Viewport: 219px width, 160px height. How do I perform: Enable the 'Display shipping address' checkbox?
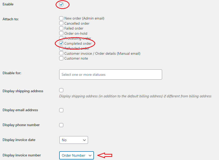[x=61, y=90]
